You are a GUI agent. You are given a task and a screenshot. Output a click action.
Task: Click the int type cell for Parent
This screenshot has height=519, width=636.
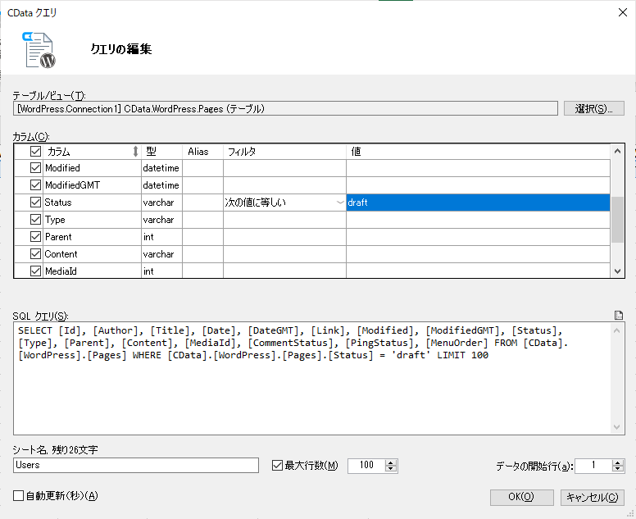(x=161, y=237)
